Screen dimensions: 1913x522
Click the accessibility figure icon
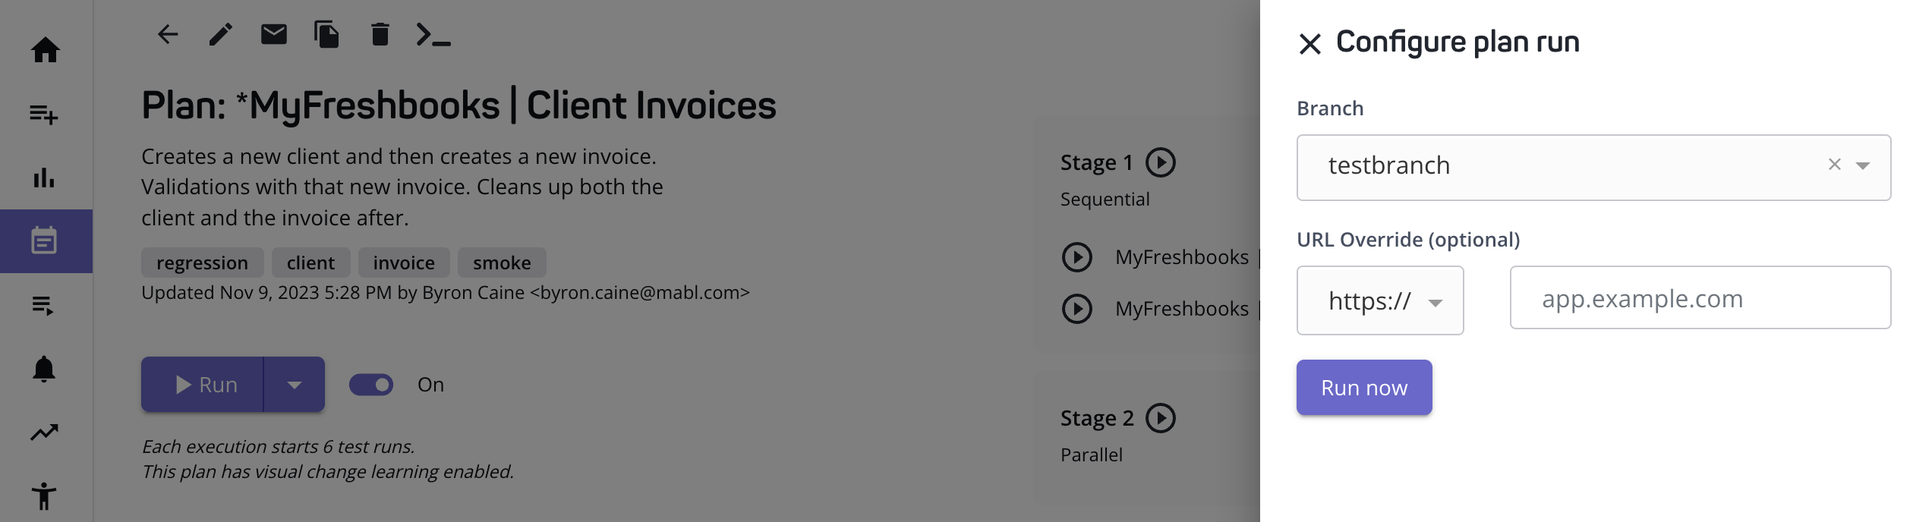(x=44, y=496)
